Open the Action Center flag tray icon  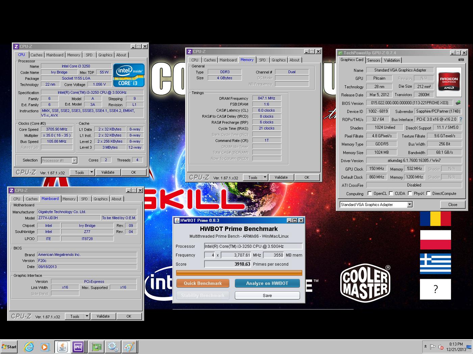coord(432,347)
